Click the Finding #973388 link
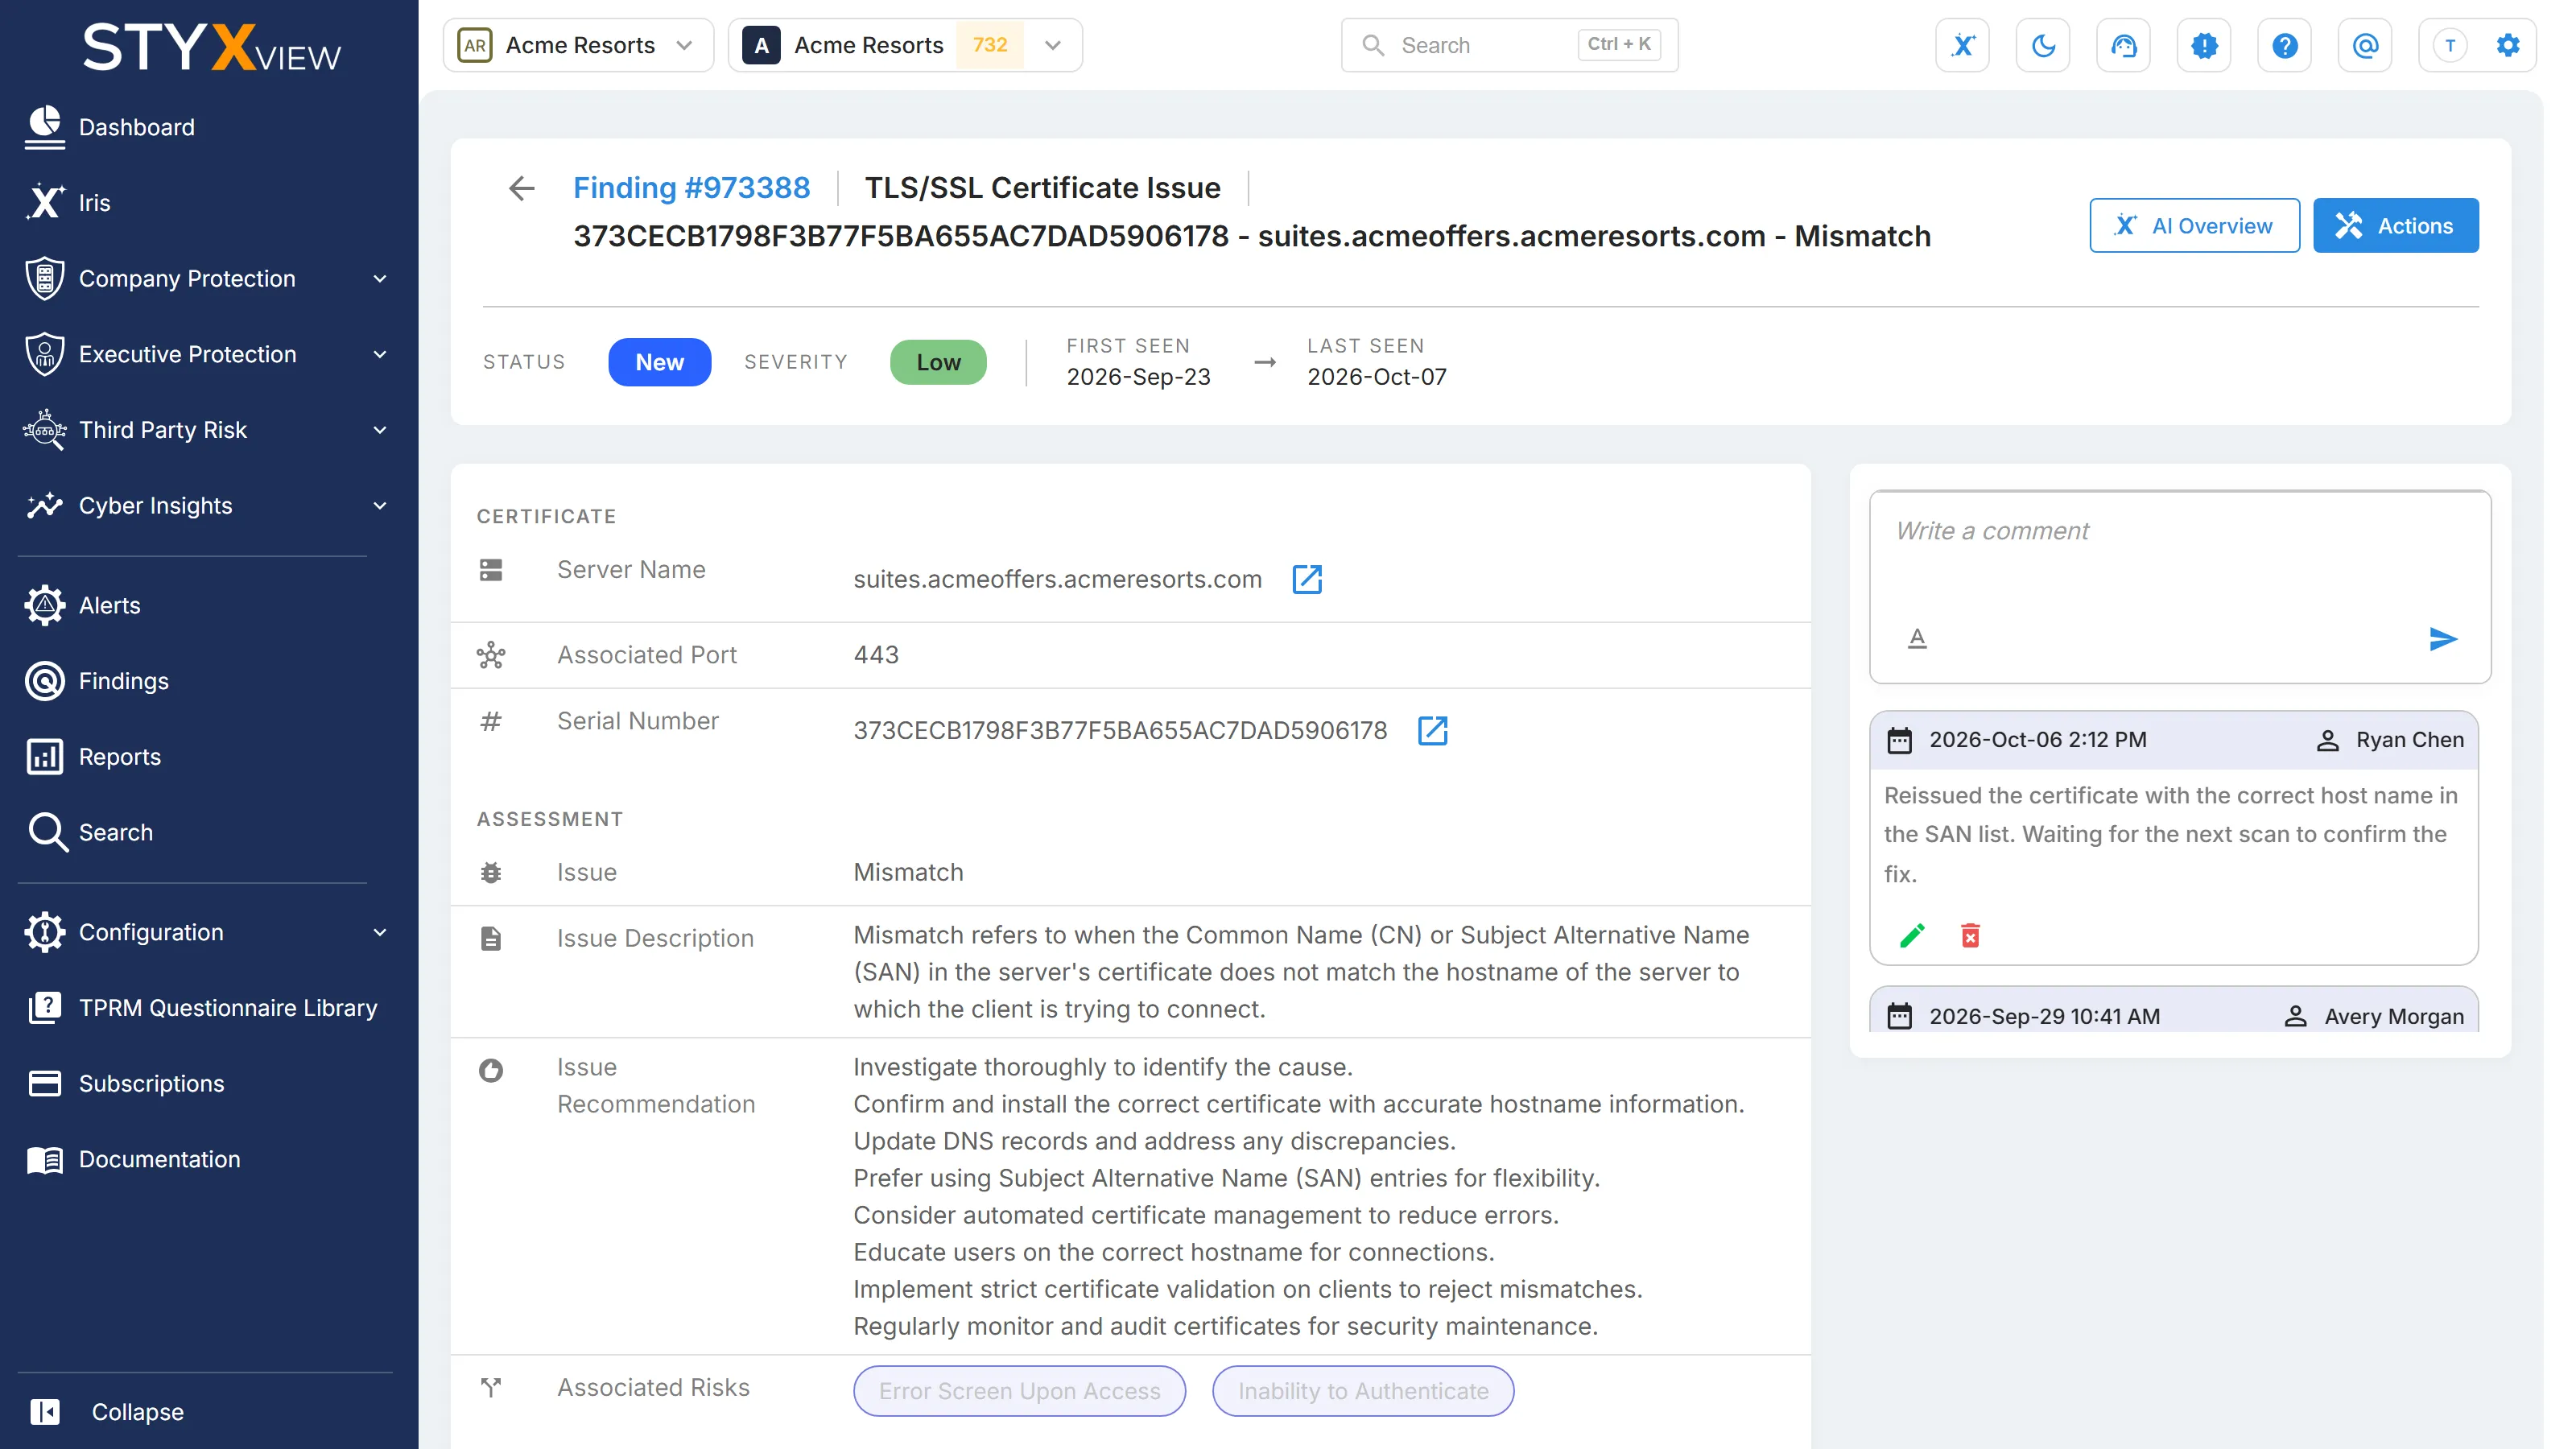This screenshot has height=1449, width=2576. [691, 188]
